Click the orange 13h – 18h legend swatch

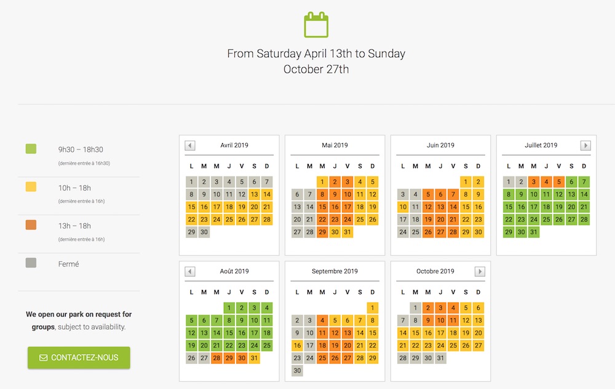point(31,225)
